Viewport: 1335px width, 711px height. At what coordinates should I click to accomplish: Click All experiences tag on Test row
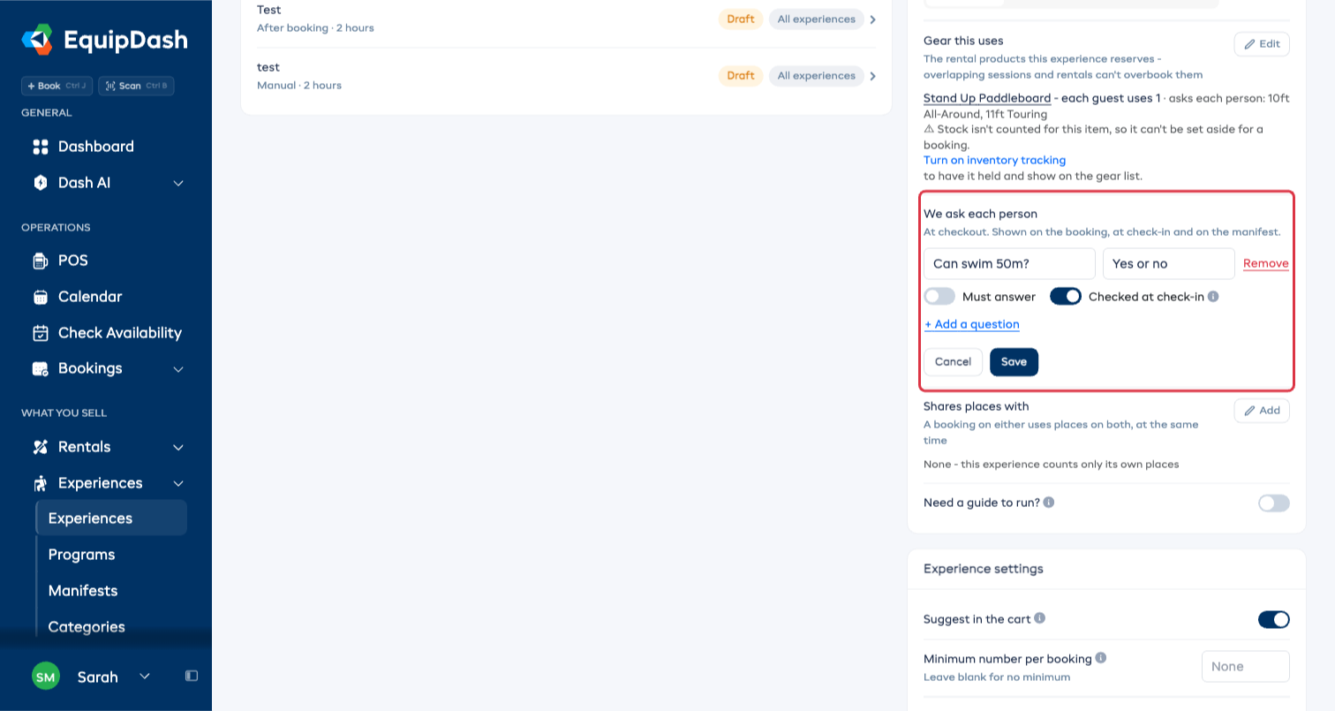pos(816,19)
